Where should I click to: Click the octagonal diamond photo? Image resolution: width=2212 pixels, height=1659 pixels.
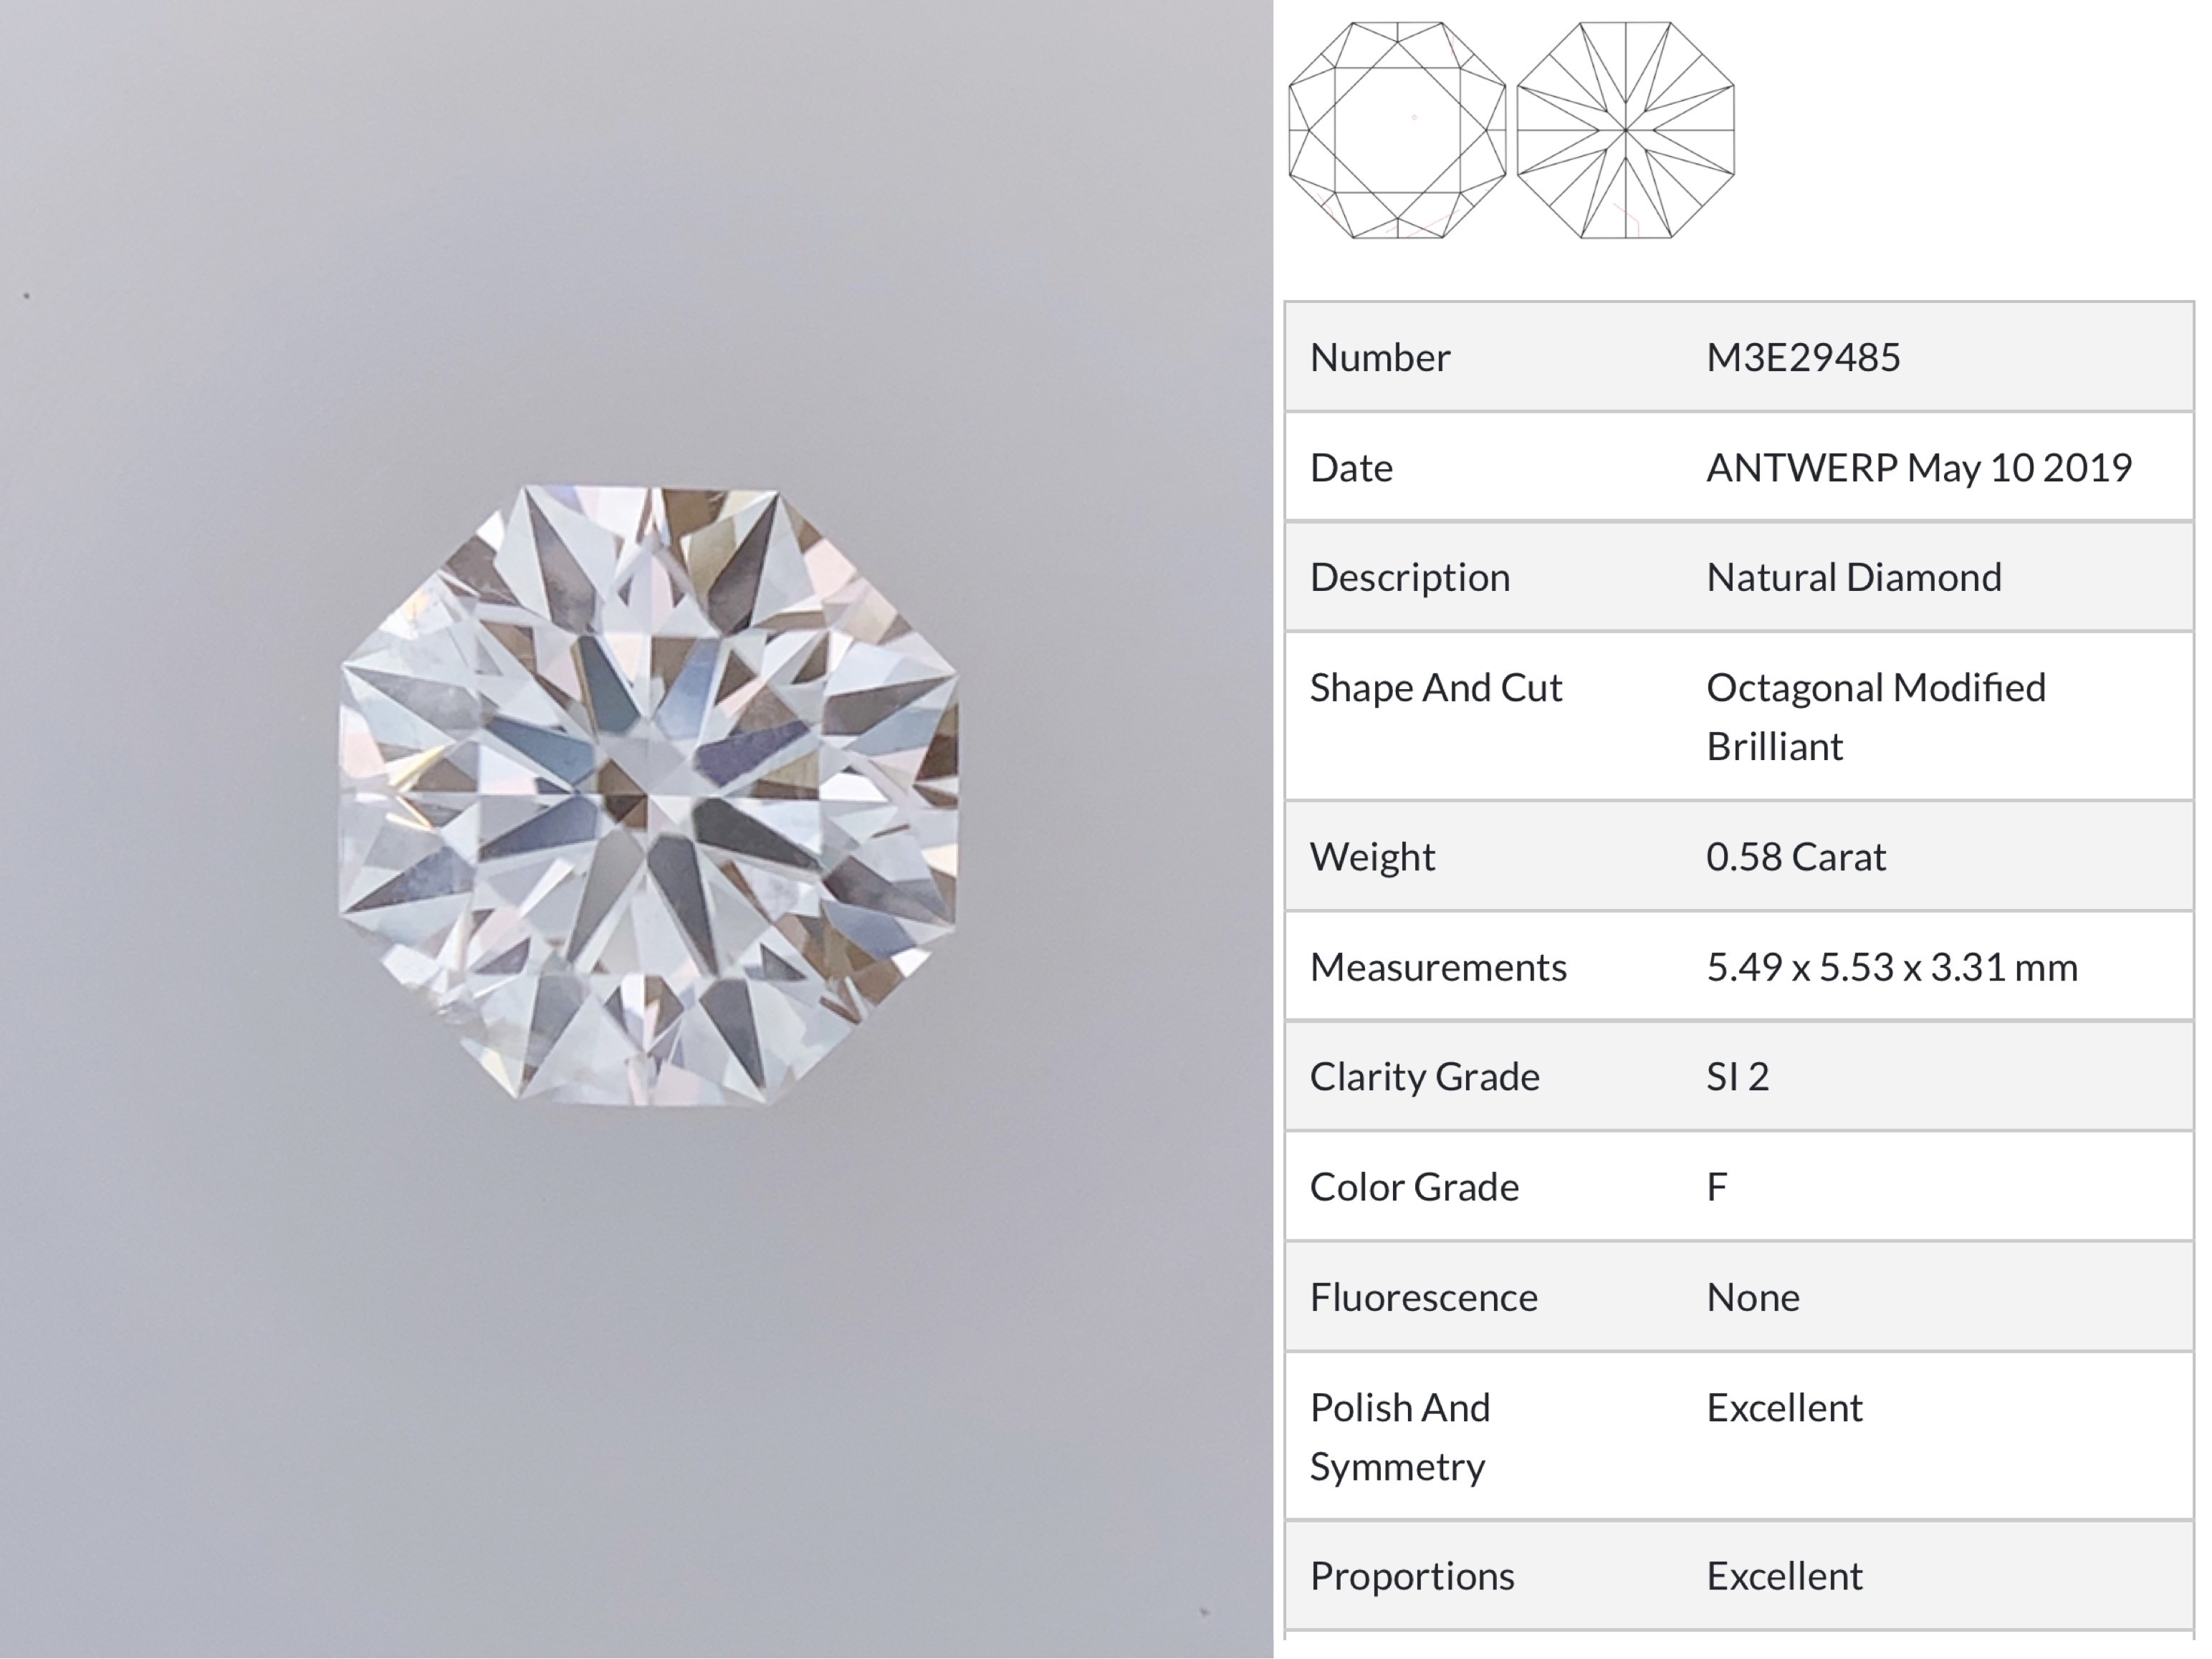coord(648,794)
